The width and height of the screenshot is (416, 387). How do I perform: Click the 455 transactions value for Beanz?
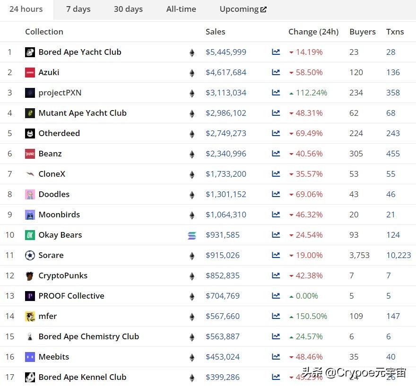point(393,154)
